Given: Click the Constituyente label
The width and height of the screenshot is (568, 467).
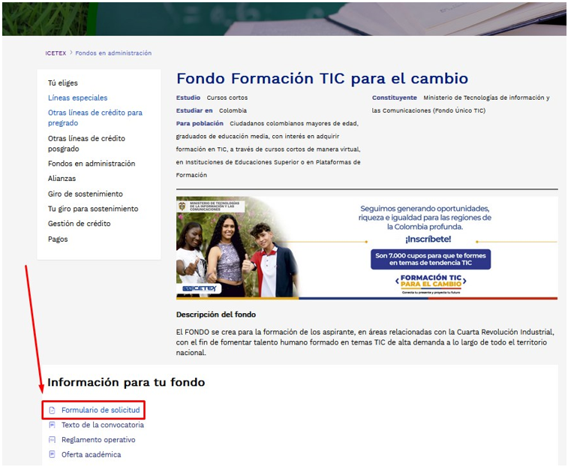Looking at the screenshot, I should point(394,98).
